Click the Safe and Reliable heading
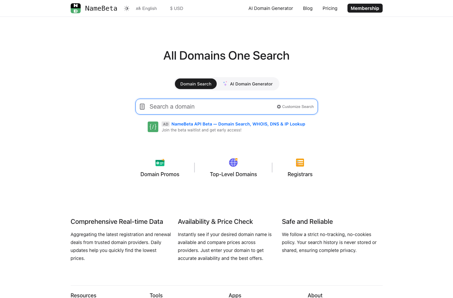This screenshot has width=453, height=298. click(307, 222)
